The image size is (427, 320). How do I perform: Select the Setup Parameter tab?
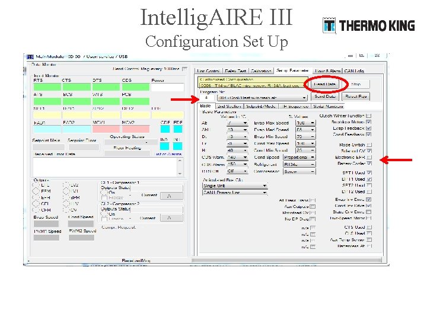pyautogui.click(x=293, y=70)
